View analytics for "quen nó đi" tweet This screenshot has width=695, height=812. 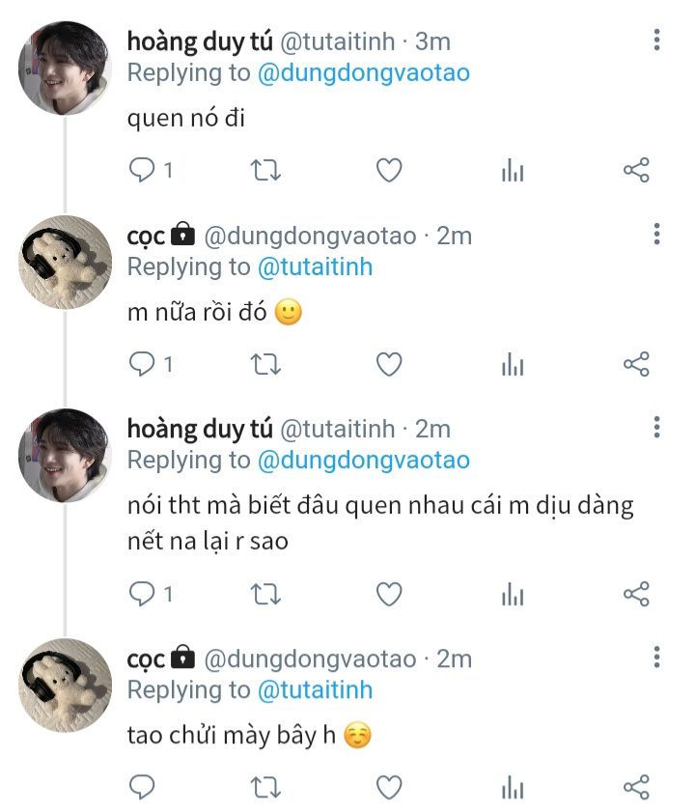tap(513, 171)
